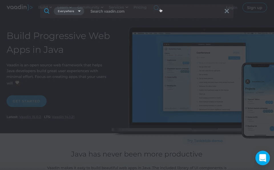The image size is (274, 170).
Task: Close the search overlay with X
Action: coord(227,11)
